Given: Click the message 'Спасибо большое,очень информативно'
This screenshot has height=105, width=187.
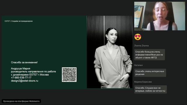Looking at the screenshot, I should [x=150, y=55].
